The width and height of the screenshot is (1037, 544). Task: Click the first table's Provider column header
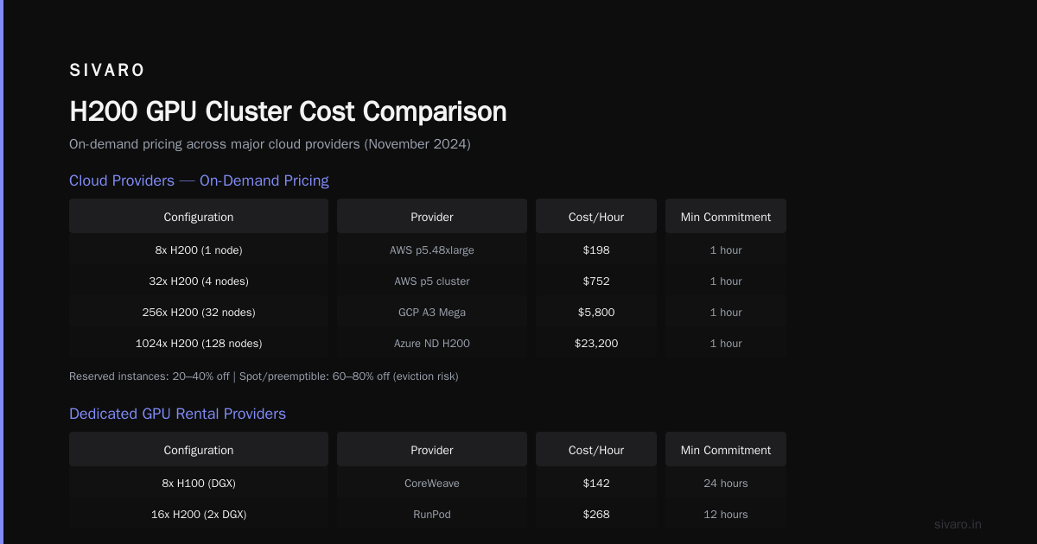(432, 217)
